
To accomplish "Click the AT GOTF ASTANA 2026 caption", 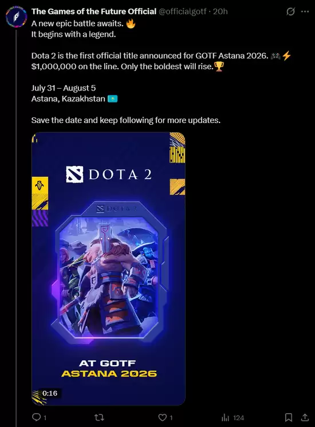I will [109, 369].
